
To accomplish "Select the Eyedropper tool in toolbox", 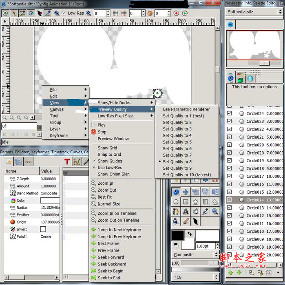I will coord(205,211).
